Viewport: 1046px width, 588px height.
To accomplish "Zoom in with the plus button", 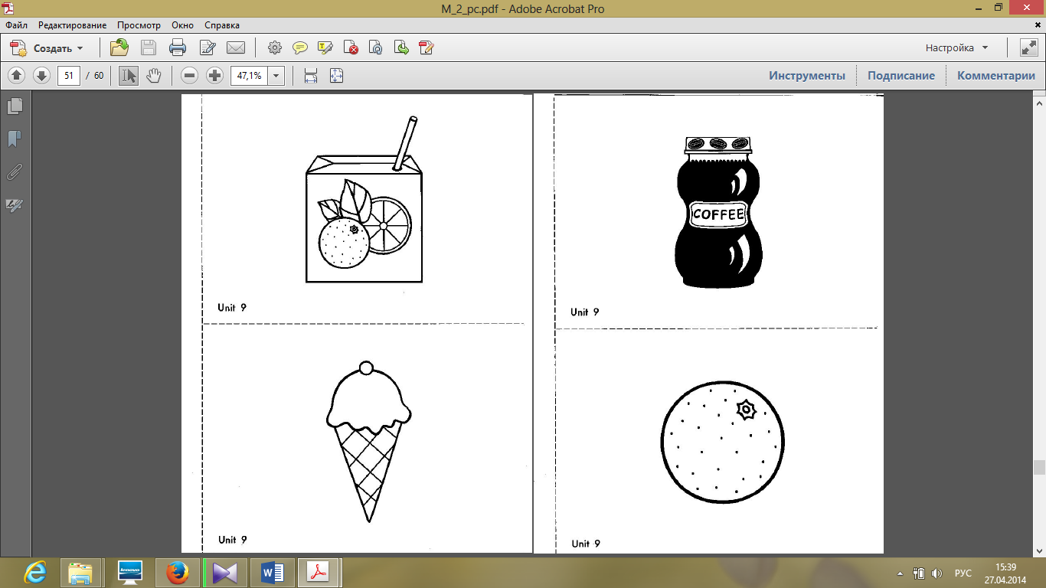I will click(x=215, y=76).
